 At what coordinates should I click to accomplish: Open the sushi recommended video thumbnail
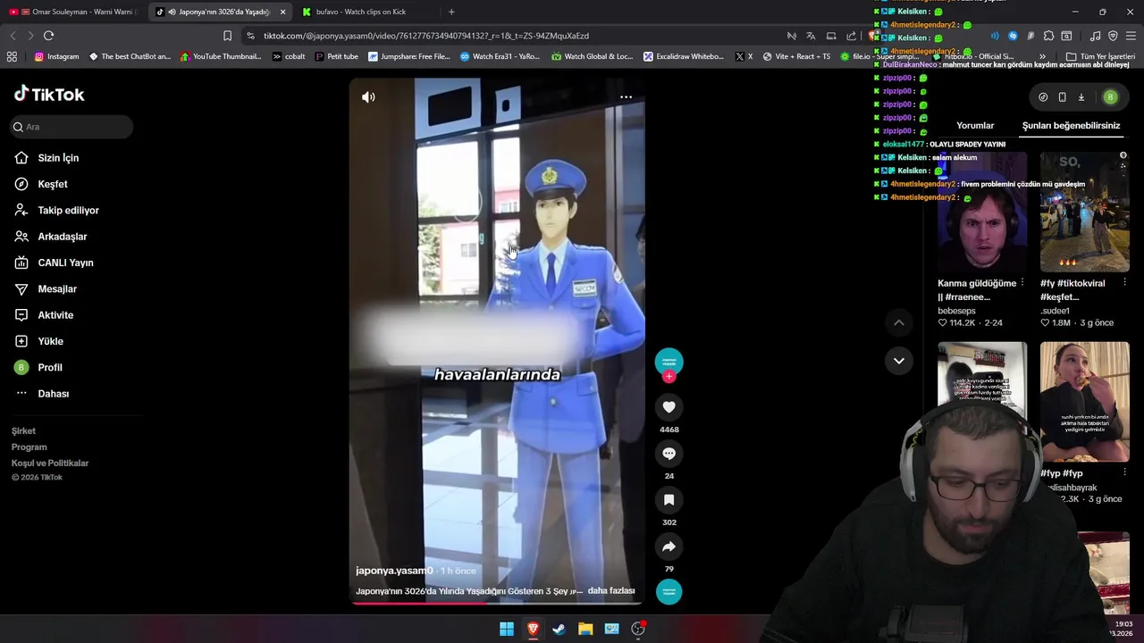pyautogui.click(x=1085, y=402)
